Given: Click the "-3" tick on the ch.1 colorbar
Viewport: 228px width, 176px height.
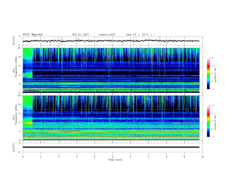Looking at the screenshot, I should (212, 58).
